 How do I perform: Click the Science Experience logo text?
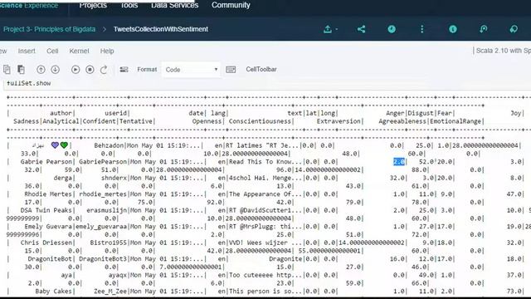(x=29, y=5)
